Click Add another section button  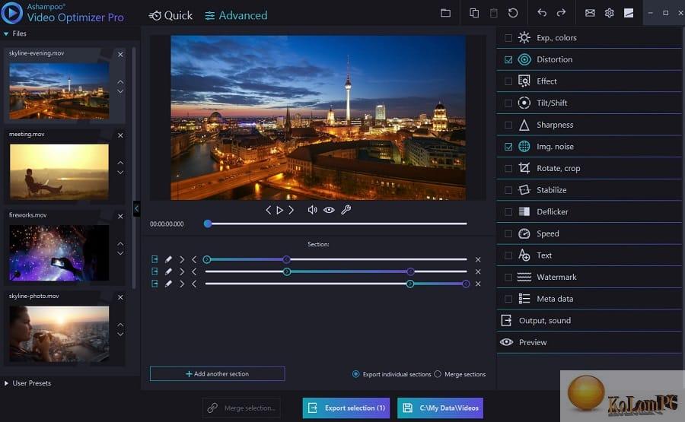point(217,374)
